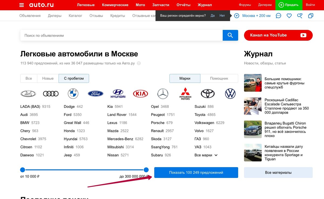Go to the Дилеры tab
Viewport: 324px width, 199px height.
point(55,16)
